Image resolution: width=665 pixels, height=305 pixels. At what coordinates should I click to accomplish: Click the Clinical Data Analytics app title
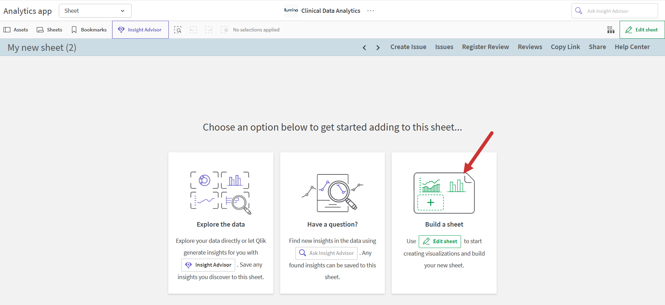pos(331,11)
